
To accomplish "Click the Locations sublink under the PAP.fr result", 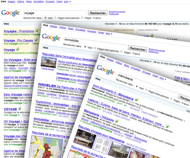I will 51,94.
